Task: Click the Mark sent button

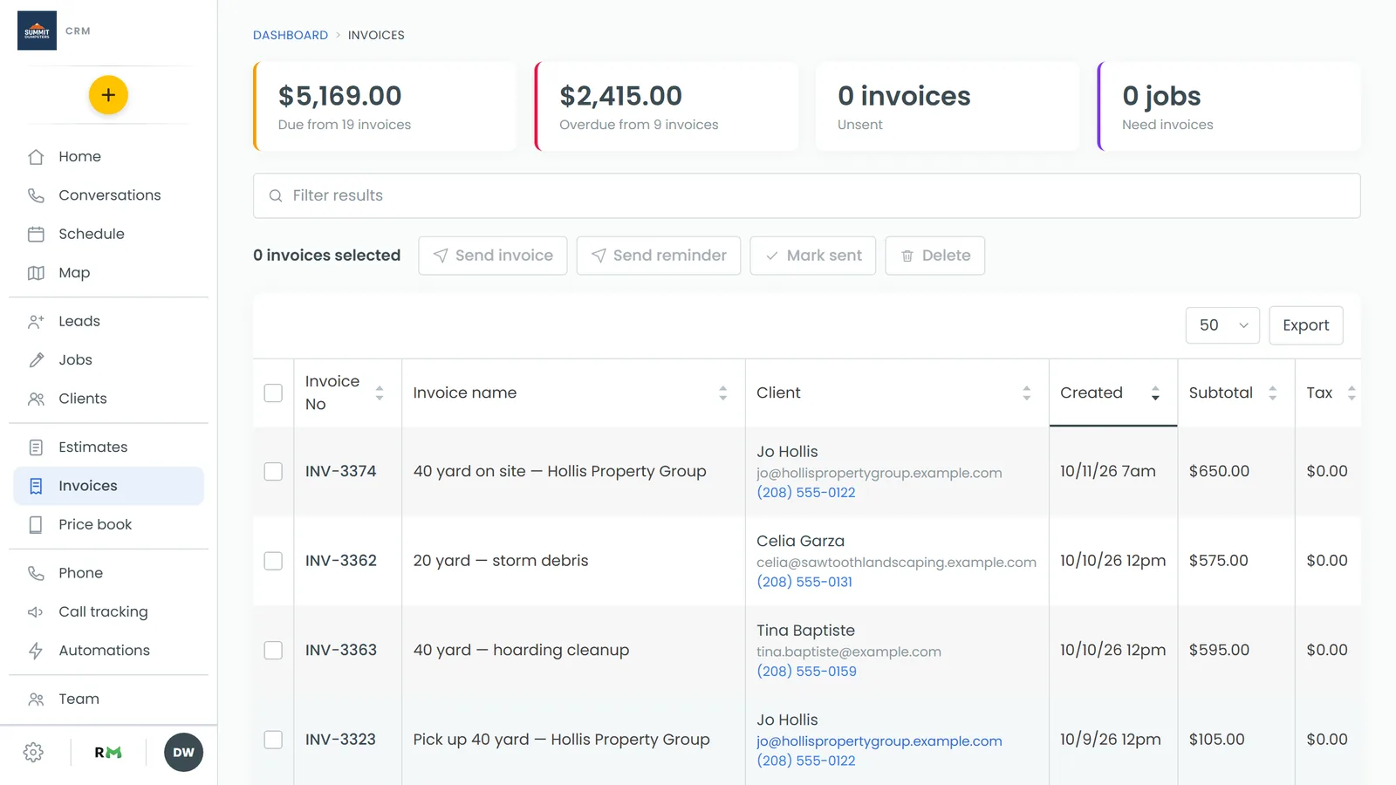Action: 813,256
